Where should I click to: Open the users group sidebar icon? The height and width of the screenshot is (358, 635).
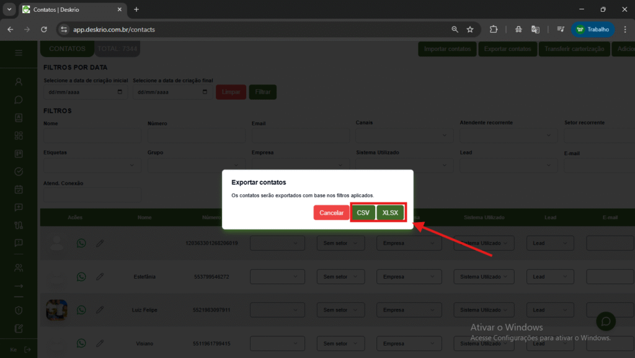coord(19,267)
